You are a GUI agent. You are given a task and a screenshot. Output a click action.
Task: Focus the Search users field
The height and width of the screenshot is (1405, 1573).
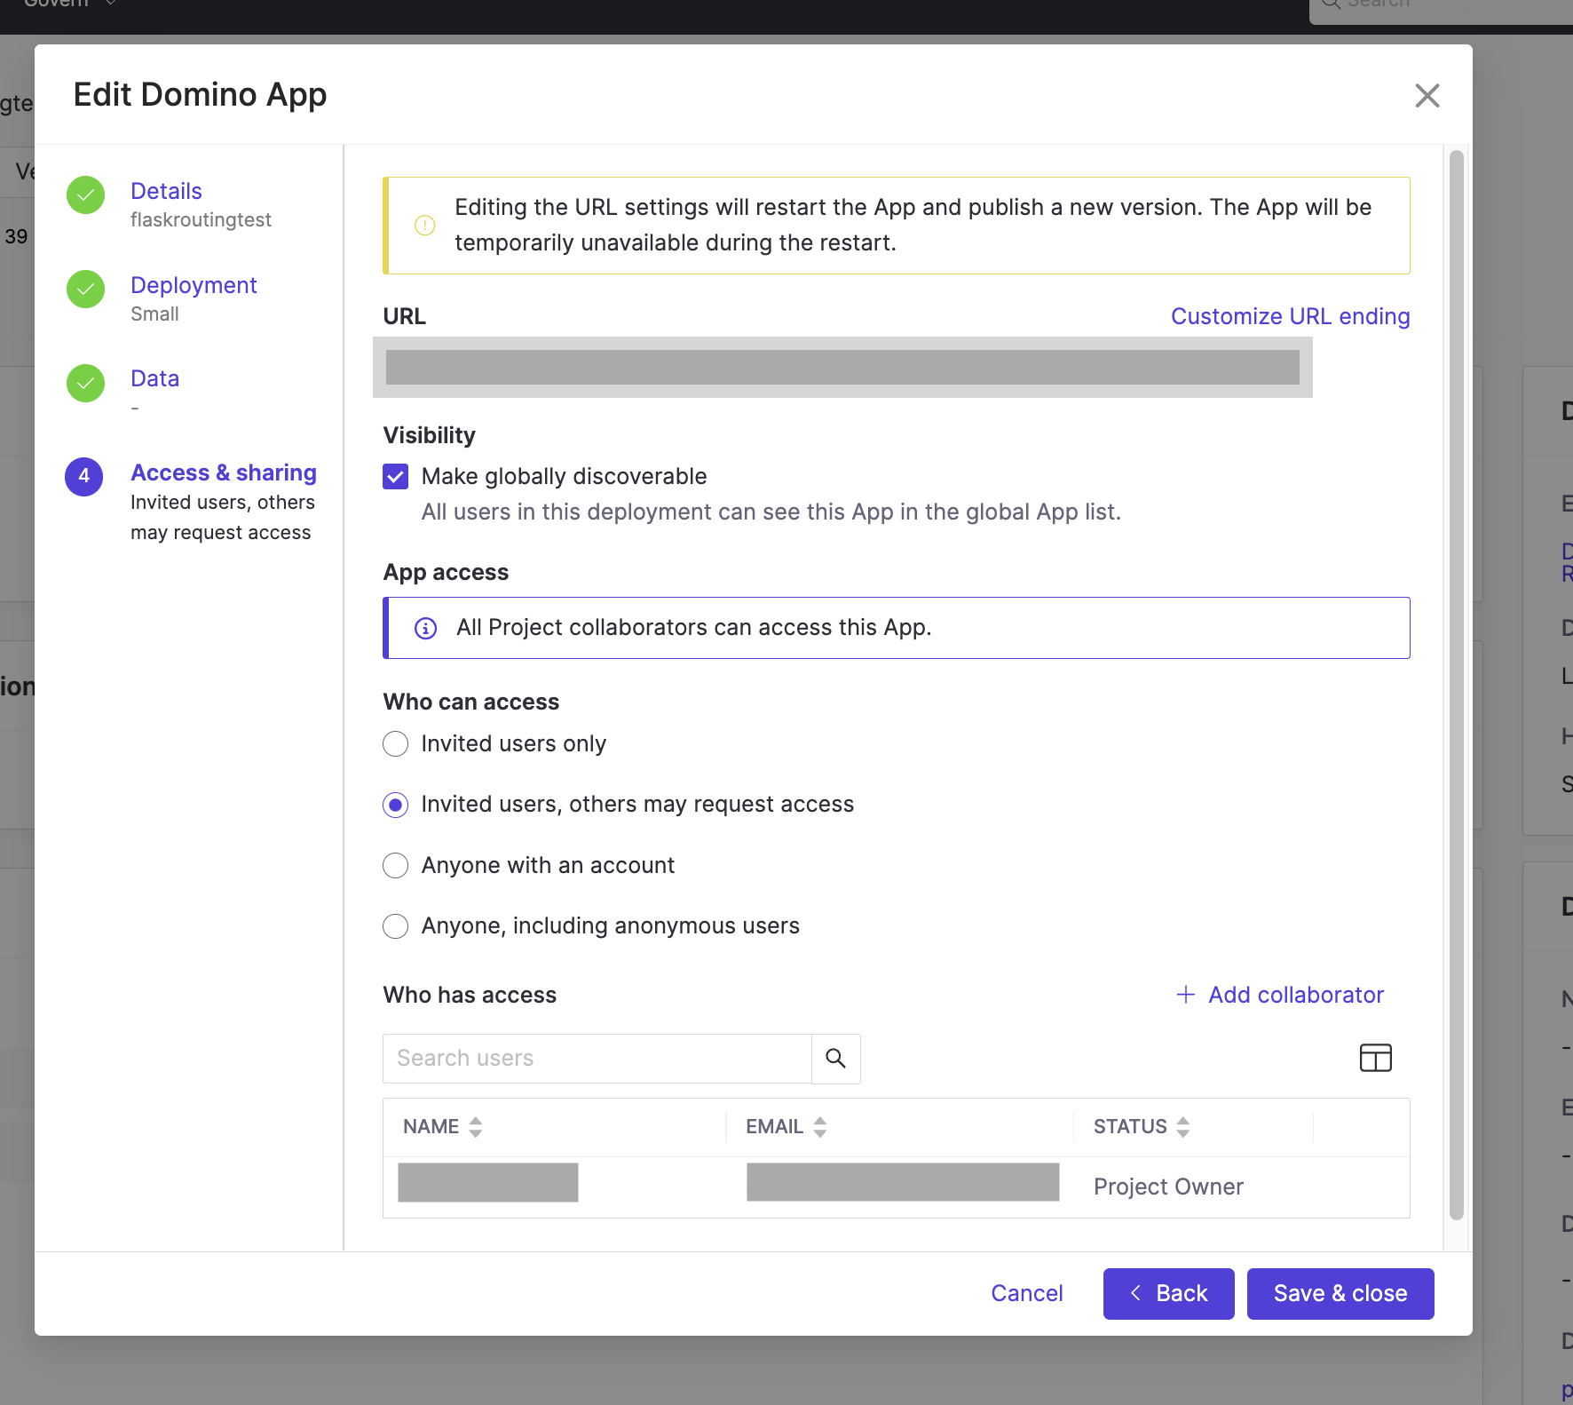pos(597,1058)
